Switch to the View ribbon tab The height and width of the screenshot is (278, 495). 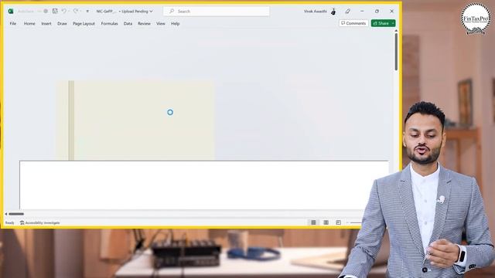(161, 23)
